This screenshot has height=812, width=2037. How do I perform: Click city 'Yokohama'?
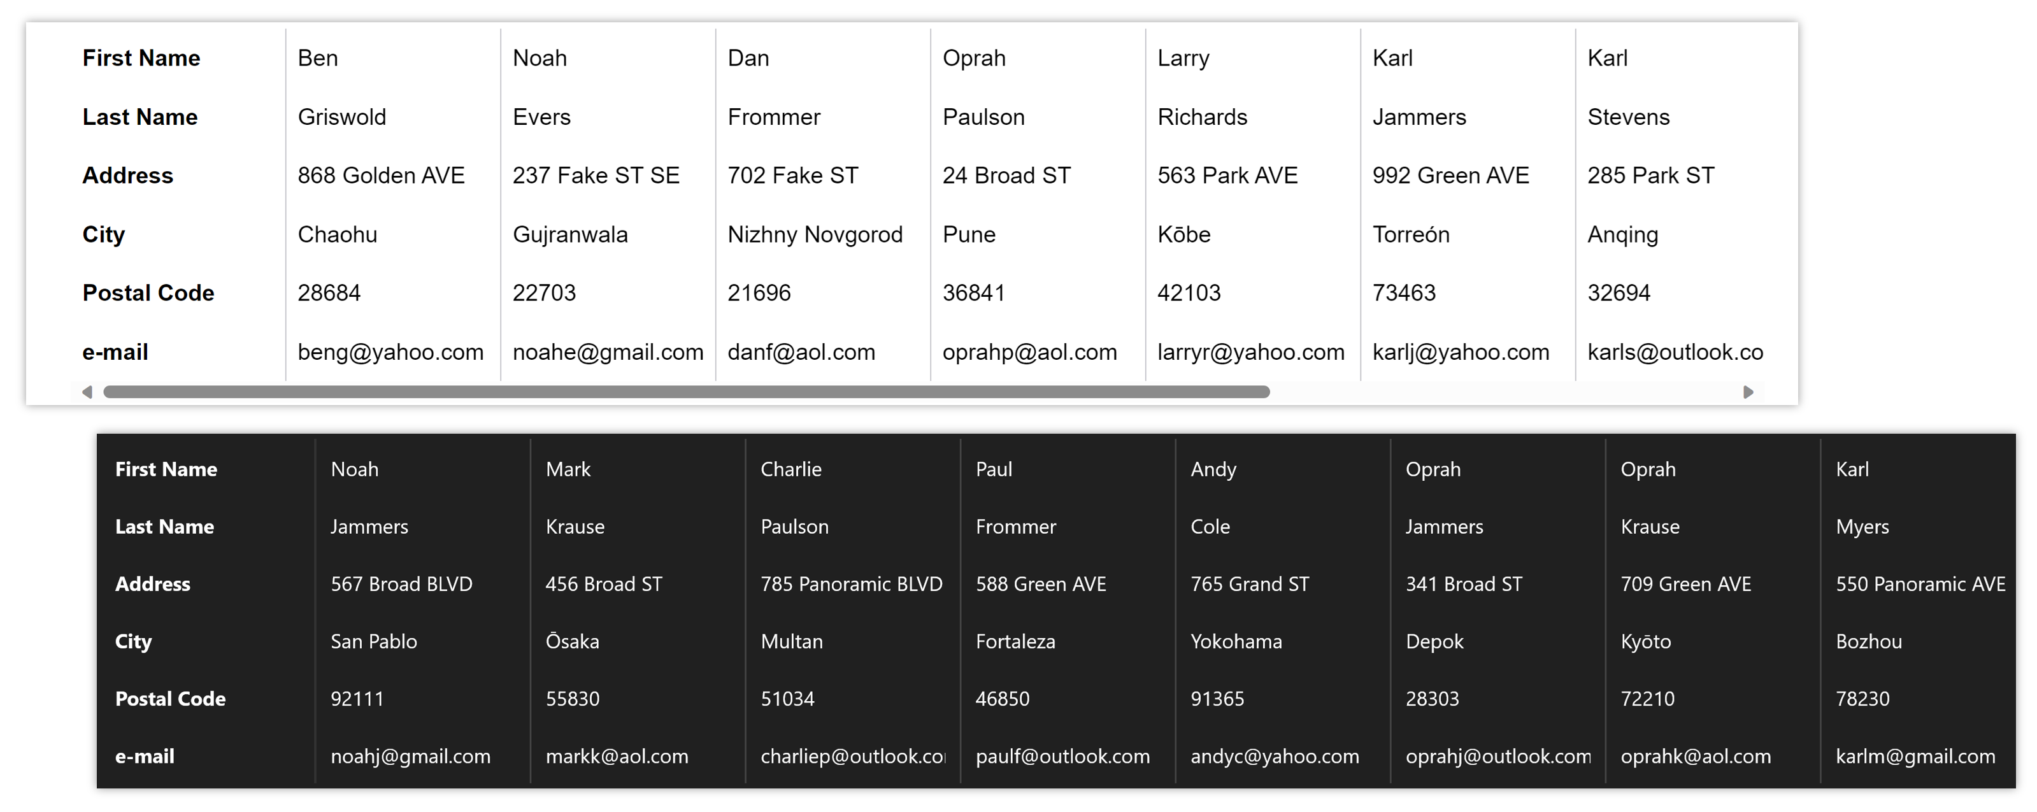tap(1237, 642)
